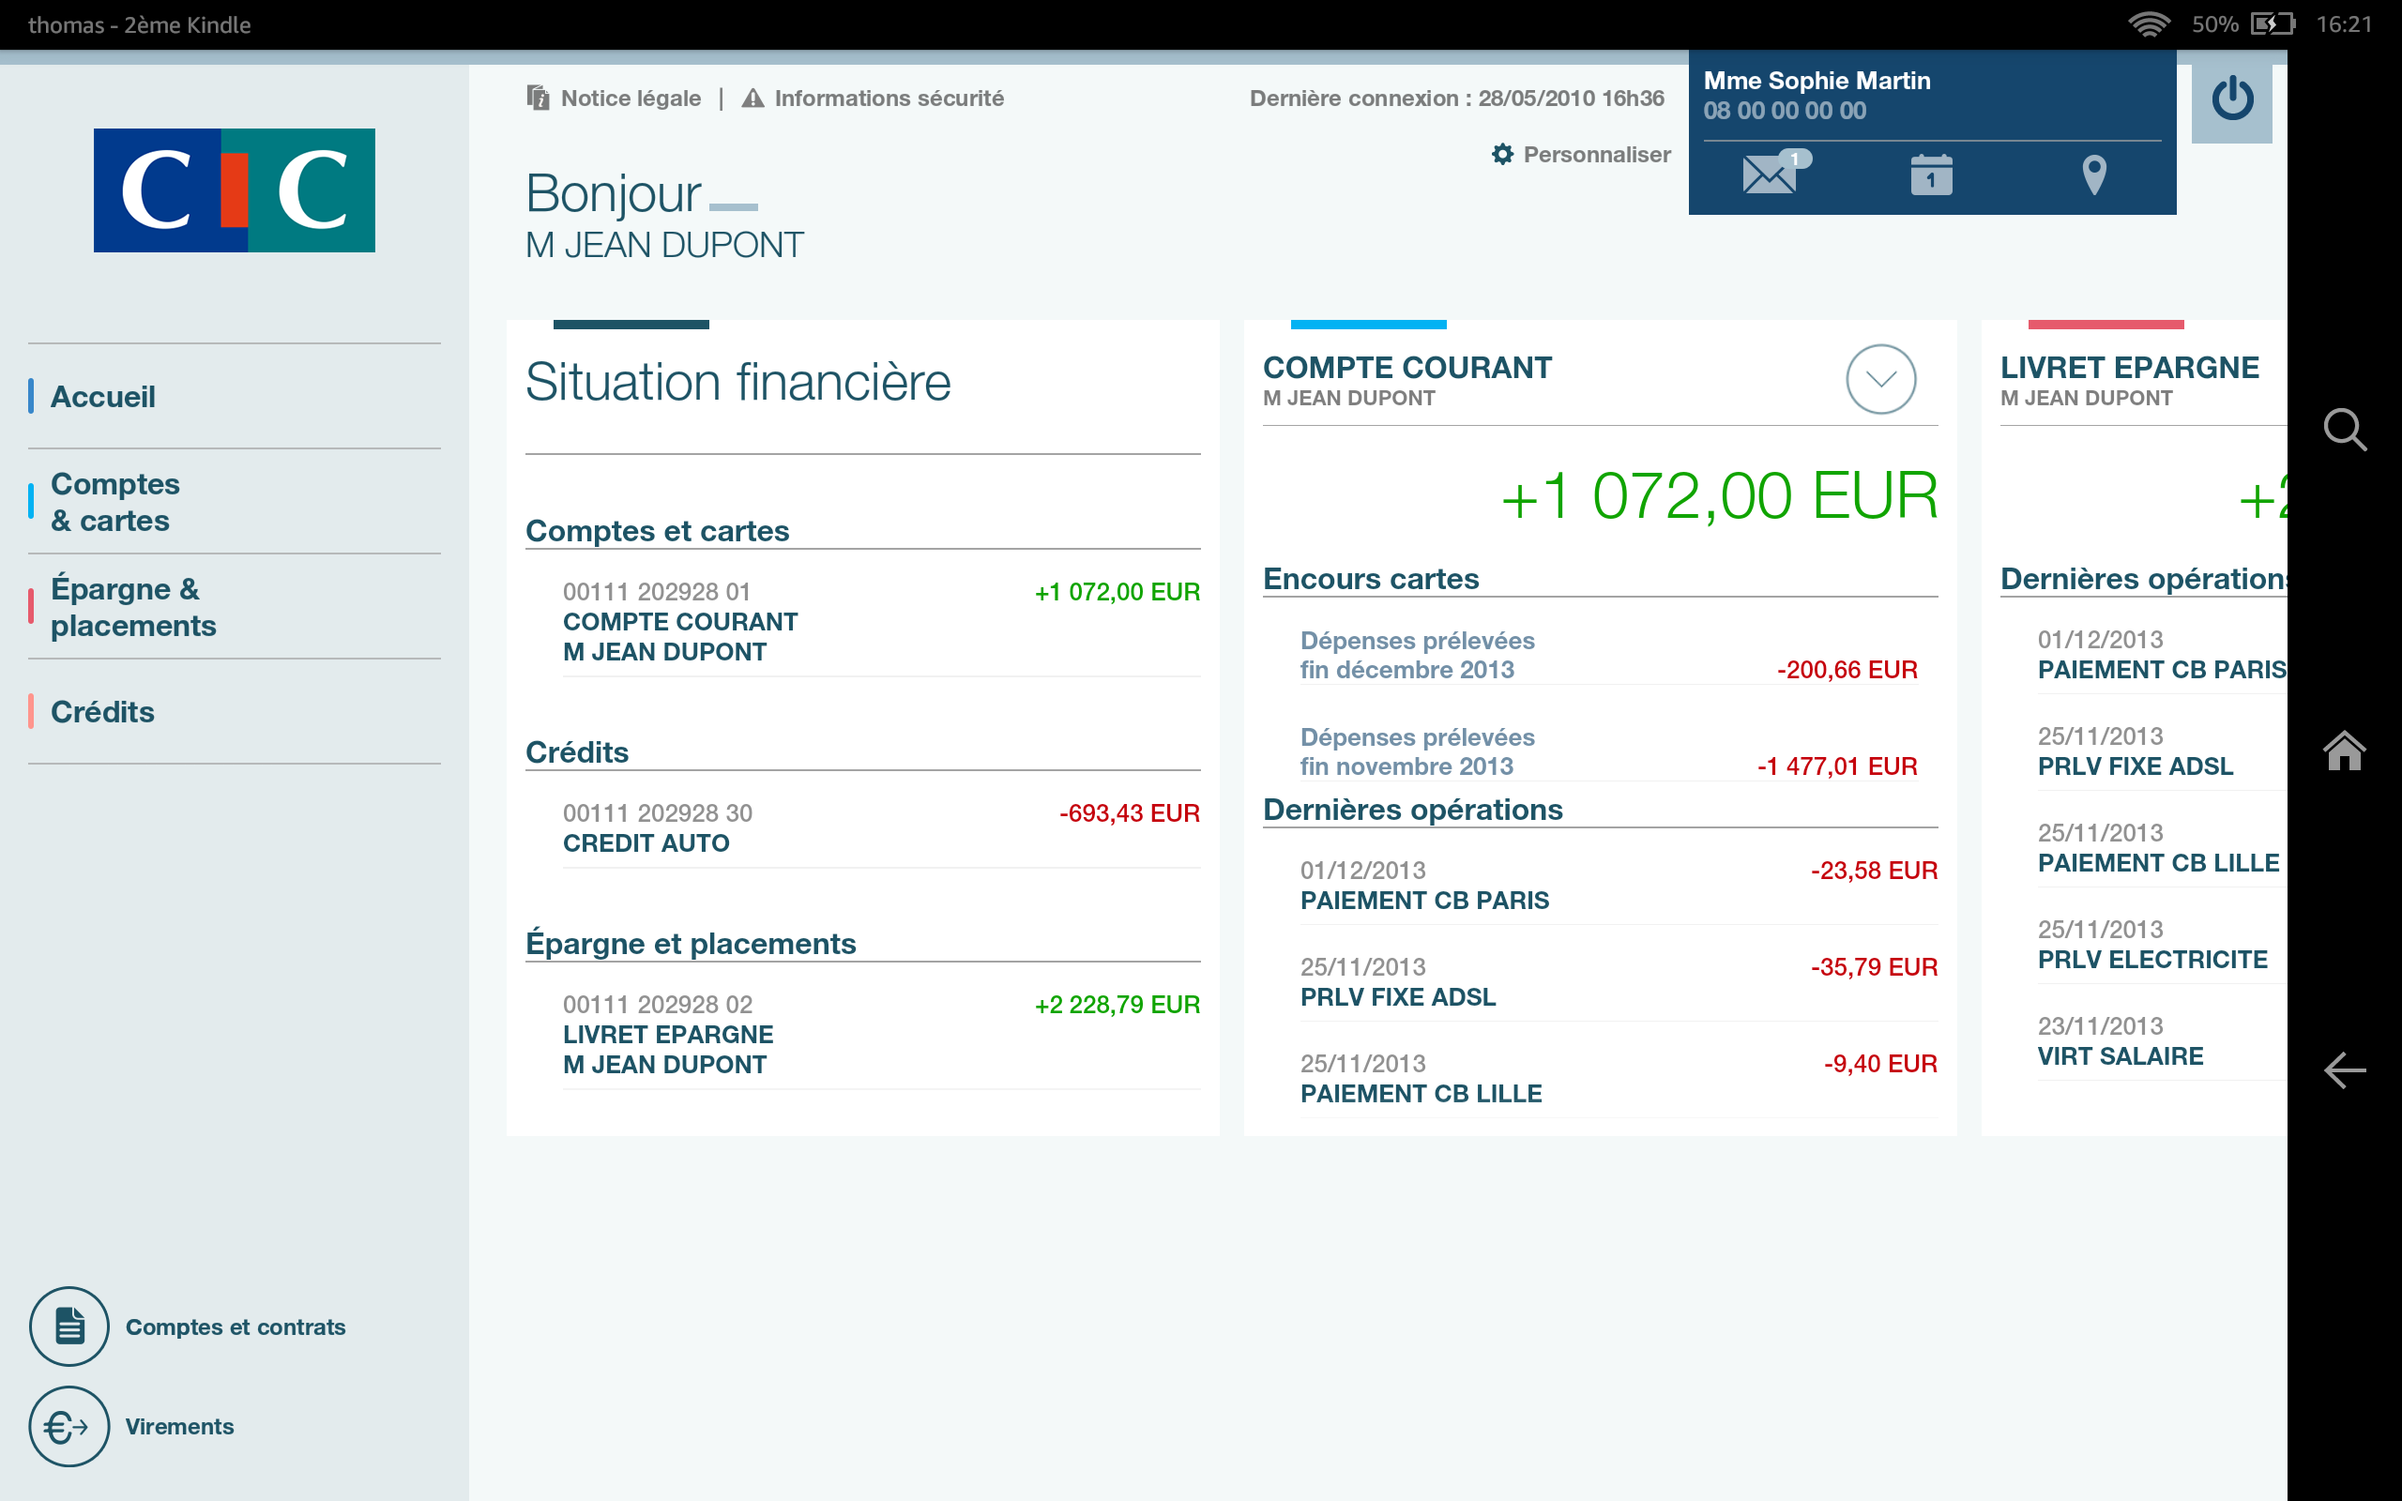Tap the Kindle search magnifier icon
2402x1501 pixels.
tap(2344, 430)
